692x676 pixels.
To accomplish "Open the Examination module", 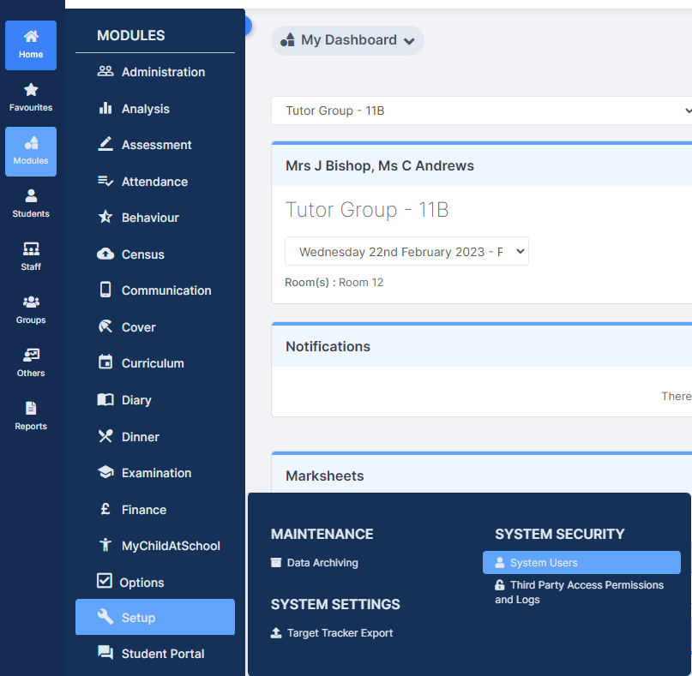I will 155,473.
